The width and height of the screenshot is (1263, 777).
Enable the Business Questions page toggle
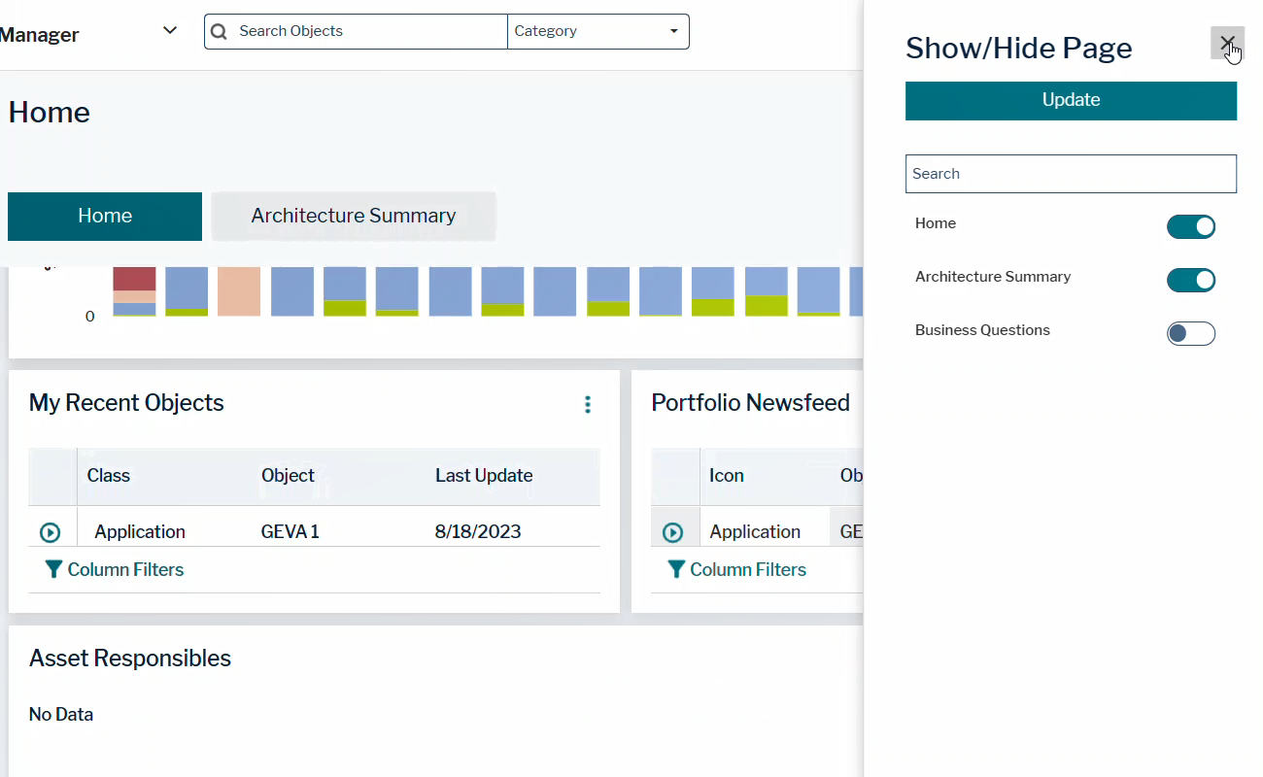coord(1190,333)
